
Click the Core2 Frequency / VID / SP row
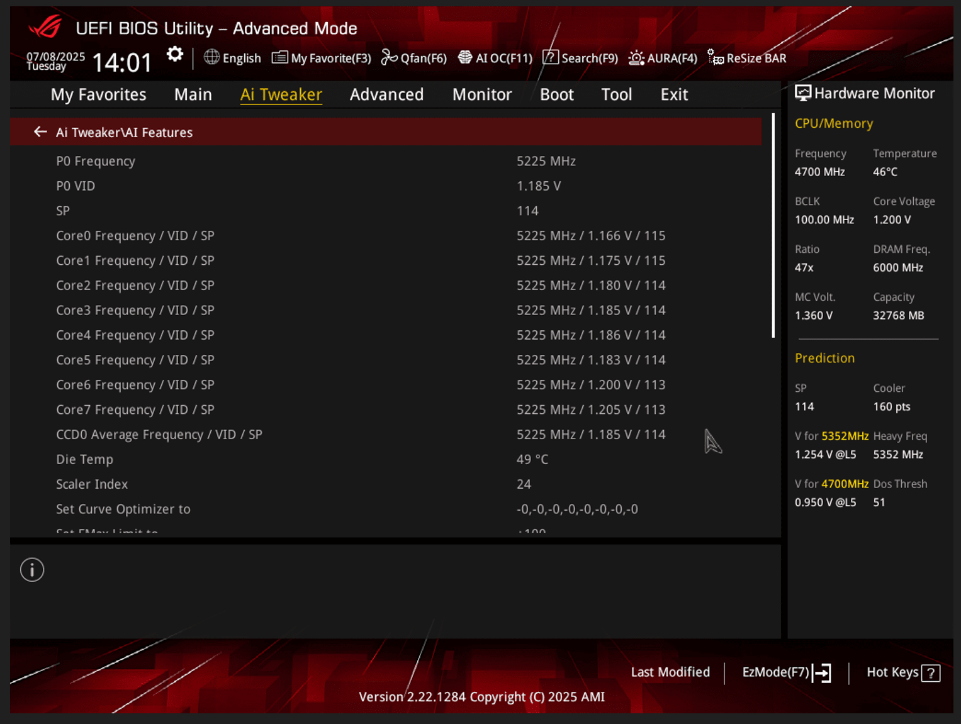(x=386, y=285)
